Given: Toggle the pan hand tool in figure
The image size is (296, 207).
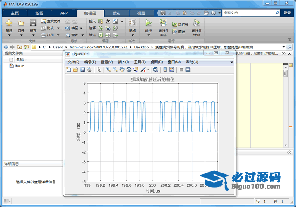Looking at the screenshot, I should pyautogui.click(x=122, y=70).
